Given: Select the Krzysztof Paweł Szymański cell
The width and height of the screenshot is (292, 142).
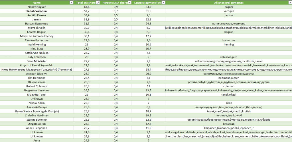Looking at the screenshot, I should click(36, 65).
